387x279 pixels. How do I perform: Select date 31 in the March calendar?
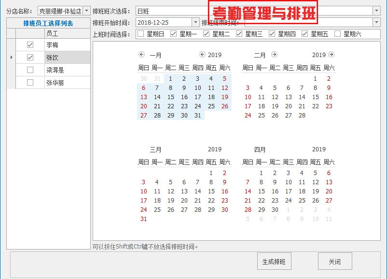pyautogui.click(x=143, y=219)
